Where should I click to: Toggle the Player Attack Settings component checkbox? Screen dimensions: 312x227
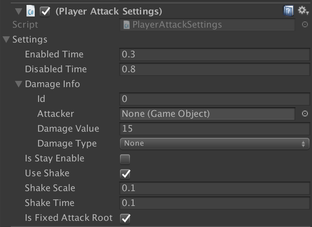45,12
